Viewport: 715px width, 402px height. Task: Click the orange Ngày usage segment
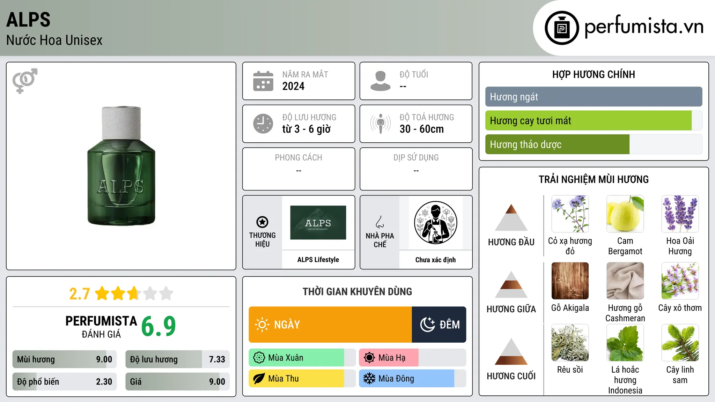[330, 325]
